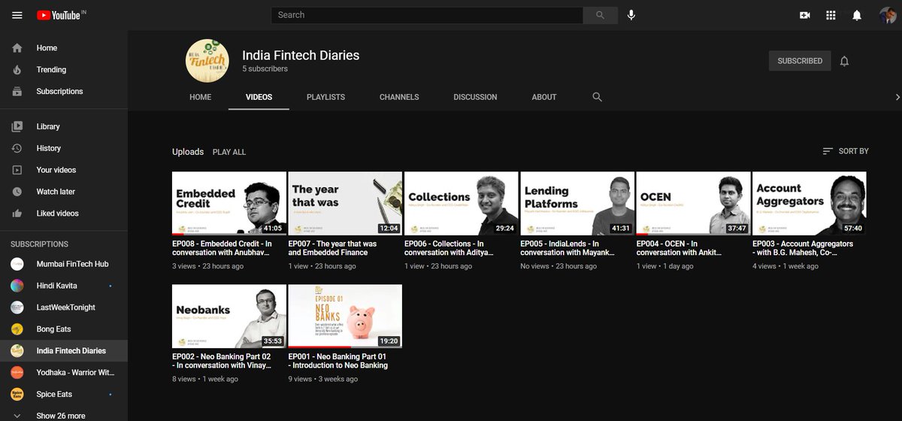Screen dimensions: 902x421
Task: Open the notifications bell in the header
Action: click(x=857, y=15)
